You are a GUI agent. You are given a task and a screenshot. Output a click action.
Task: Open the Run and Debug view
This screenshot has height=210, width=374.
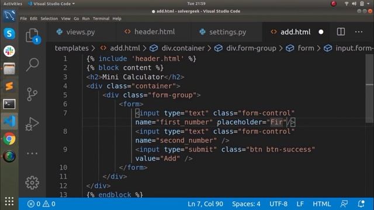(x=32, y=124)
